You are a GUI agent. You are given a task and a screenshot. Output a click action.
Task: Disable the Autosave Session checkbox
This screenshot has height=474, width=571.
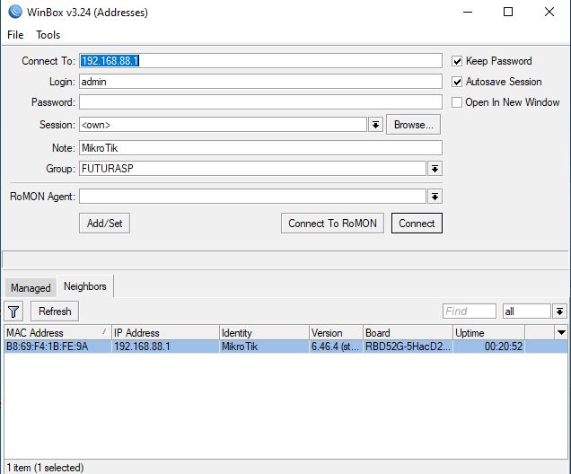457,82
